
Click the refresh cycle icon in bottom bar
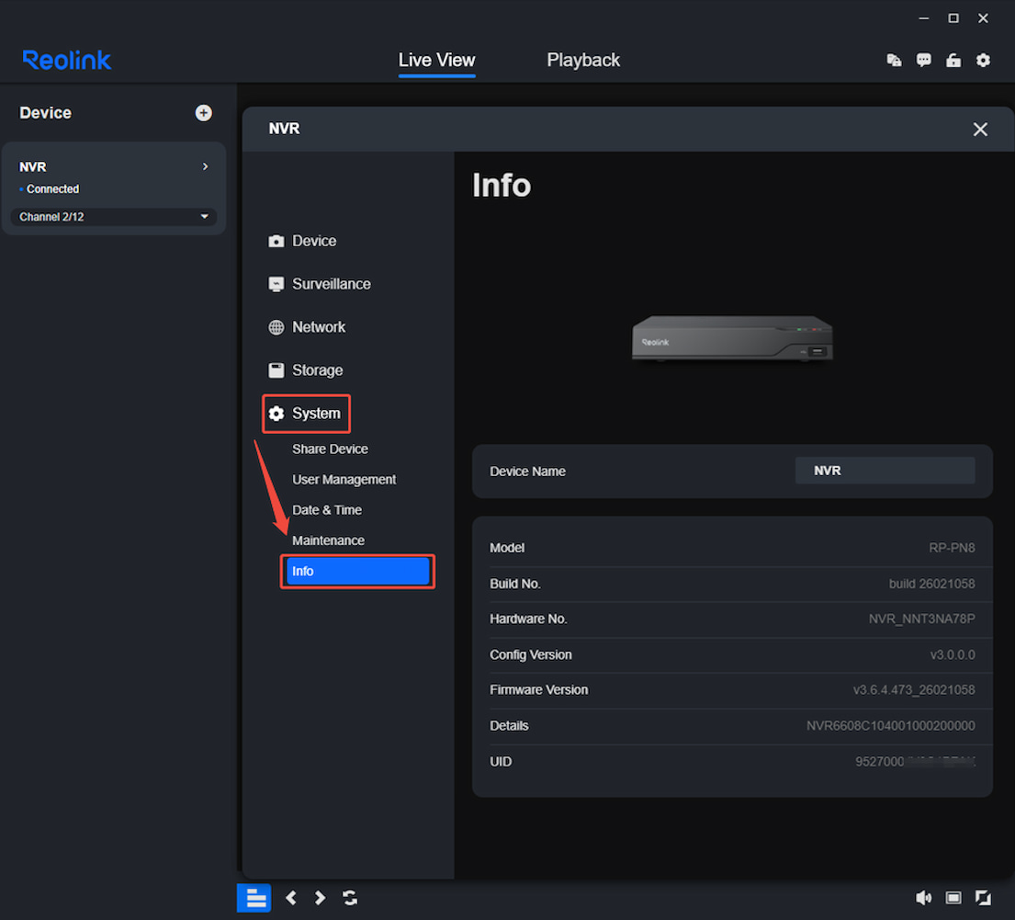pos(350,898)
